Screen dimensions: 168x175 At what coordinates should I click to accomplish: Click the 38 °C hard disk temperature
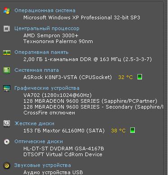pos(118,131)
